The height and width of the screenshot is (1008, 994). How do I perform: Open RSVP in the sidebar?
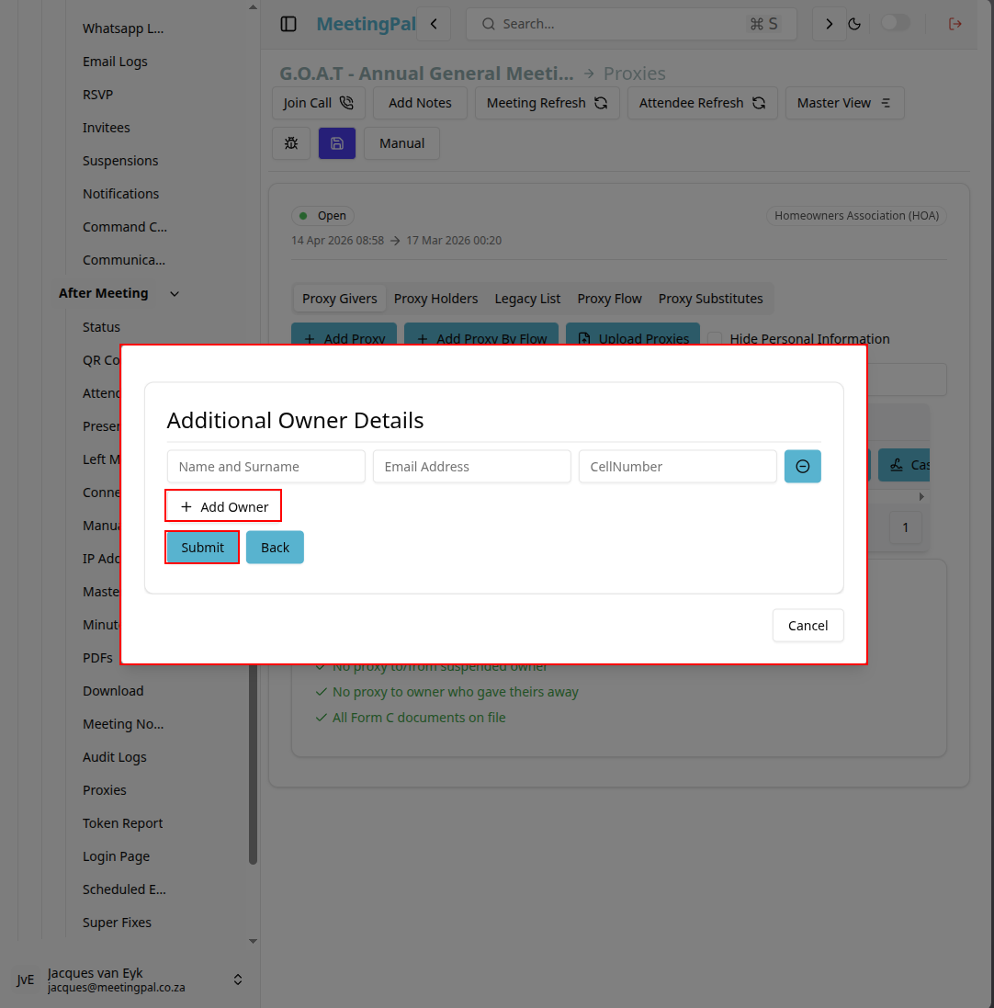point(97,95)
